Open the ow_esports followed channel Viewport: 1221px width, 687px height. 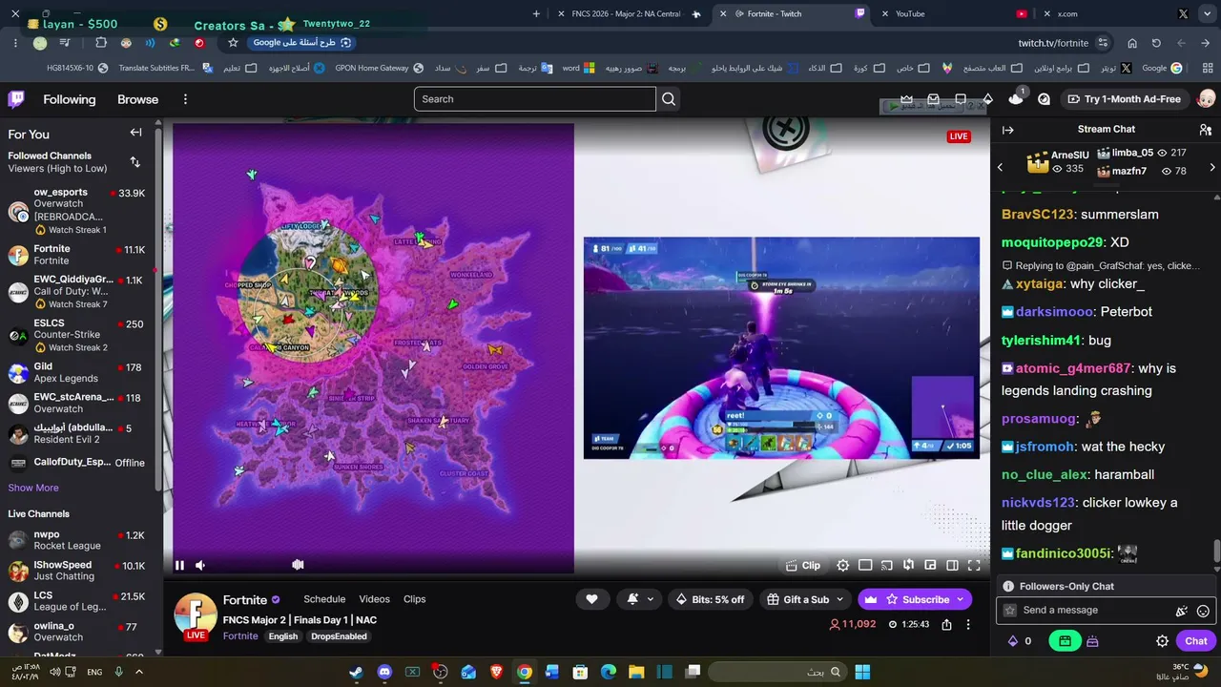tap(76, 210)
